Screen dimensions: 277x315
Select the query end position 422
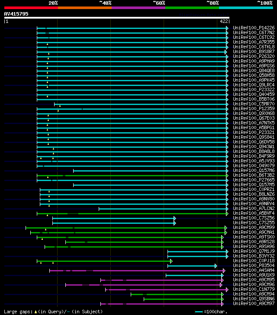(x=224, y=21)
